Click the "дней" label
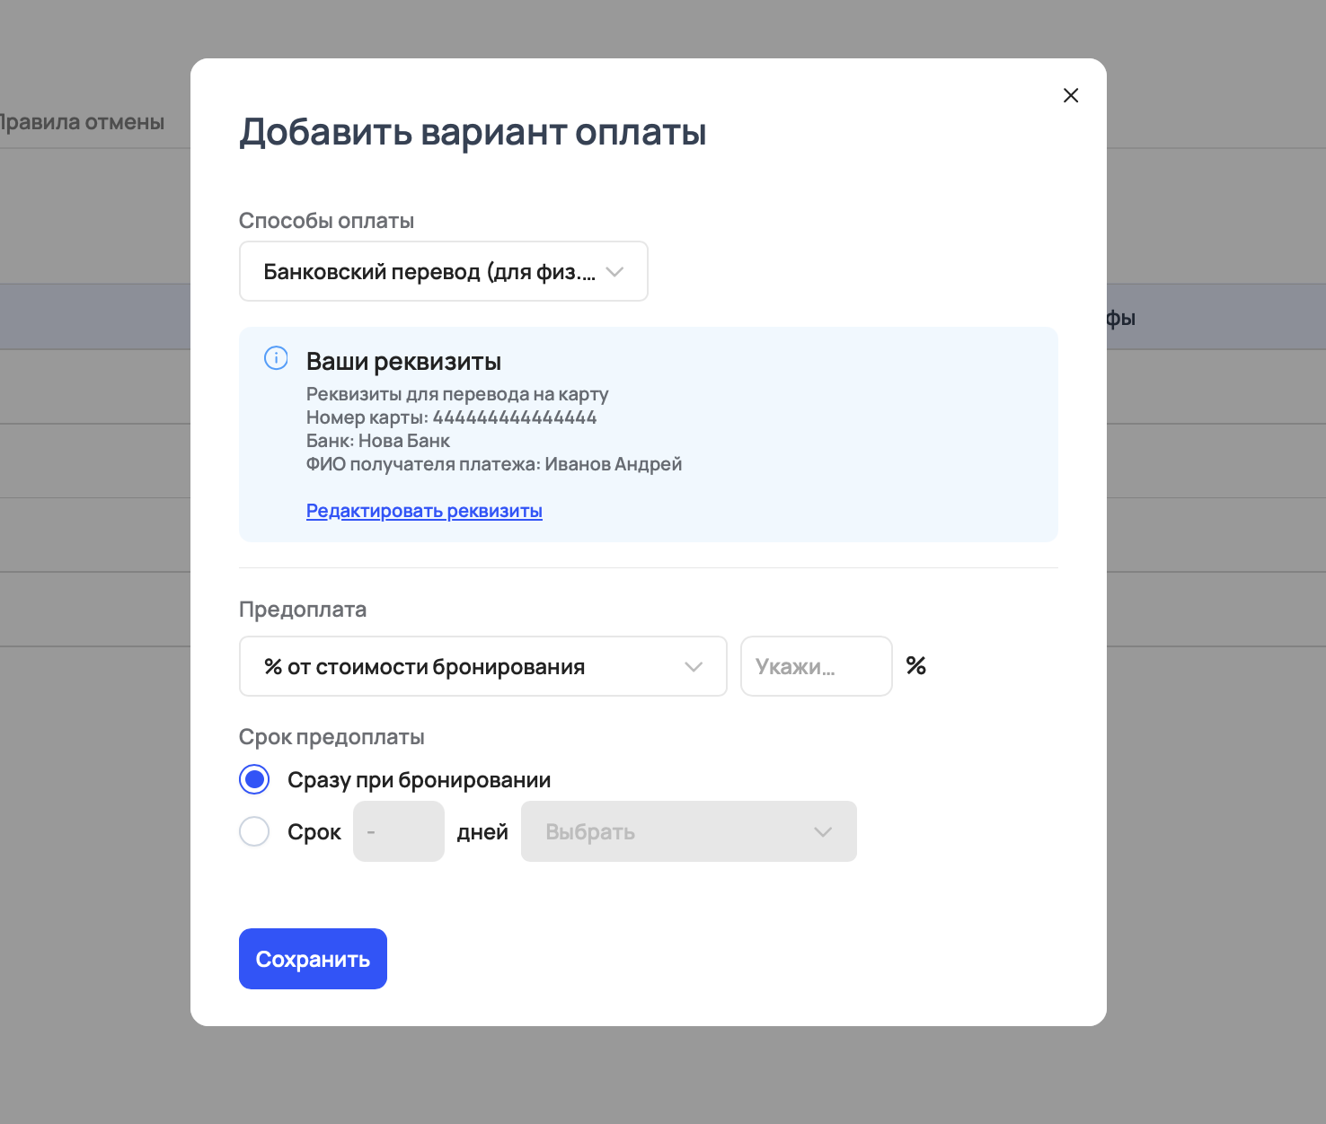The width and height of the screenshot is (1326, 1124). (x=482, y=832)
